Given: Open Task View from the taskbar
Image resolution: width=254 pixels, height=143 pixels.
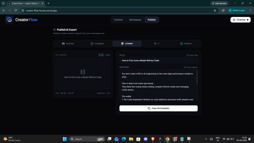Looking at the screenshot, I should click(x=109, y=139).
